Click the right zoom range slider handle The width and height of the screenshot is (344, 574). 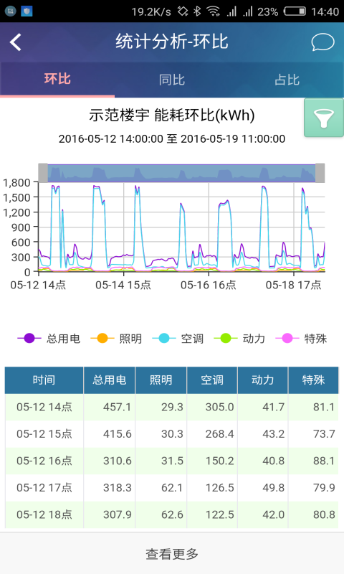click(x=320, y=173)
